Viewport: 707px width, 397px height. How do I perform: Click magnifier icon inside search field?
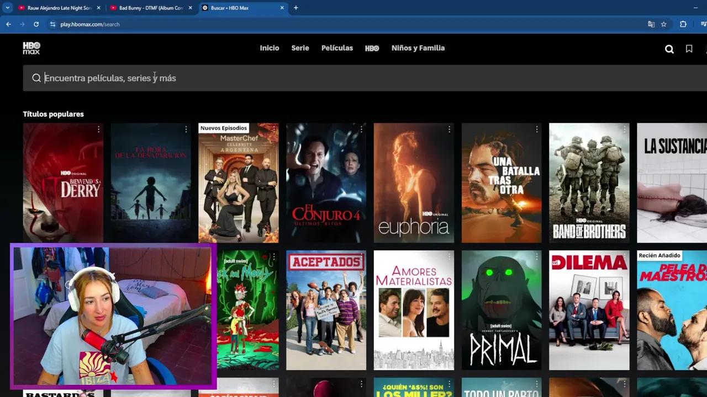[36, 78]
